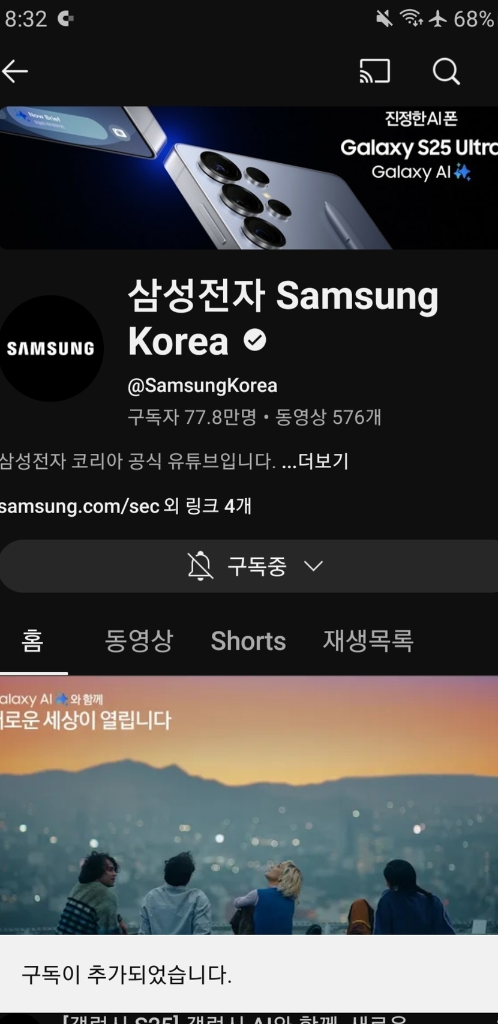This screenshot has width=498, height=1024.
Task: Open the samsung.com/sec link
Action: point(79,506)
